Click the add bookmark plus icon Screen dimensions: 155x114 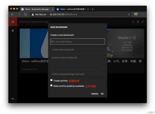coord(138,22)
